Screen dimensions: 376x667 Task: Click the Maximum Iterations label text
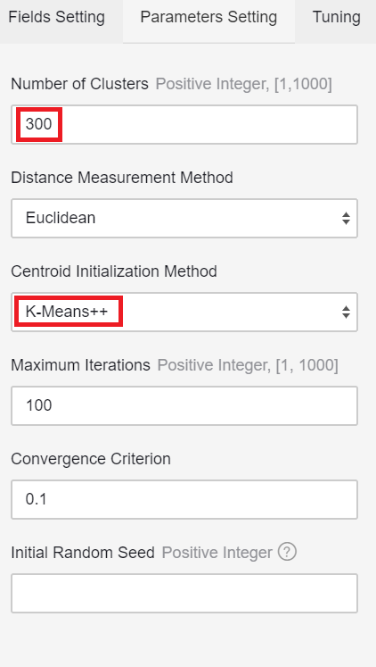pos(80,365)
